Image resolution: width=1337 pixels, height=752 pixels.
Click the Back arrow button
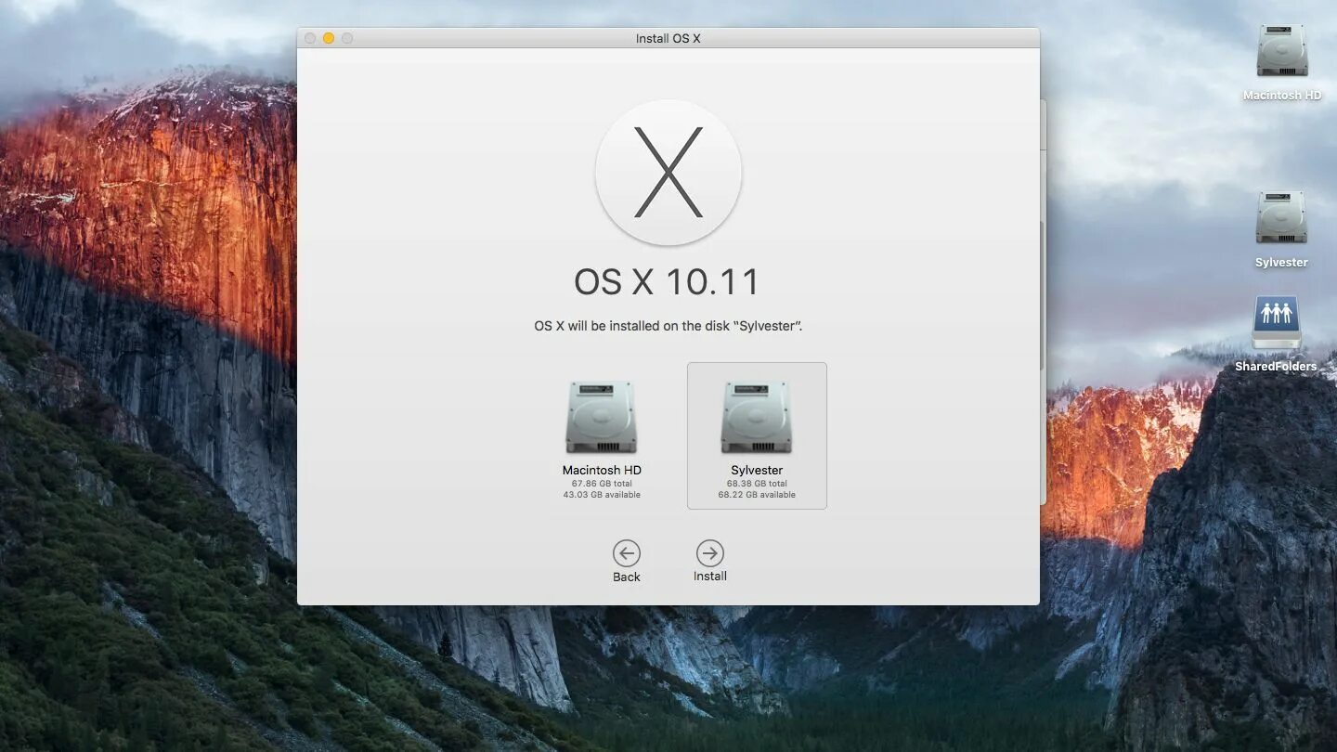(x=627, y=553)
